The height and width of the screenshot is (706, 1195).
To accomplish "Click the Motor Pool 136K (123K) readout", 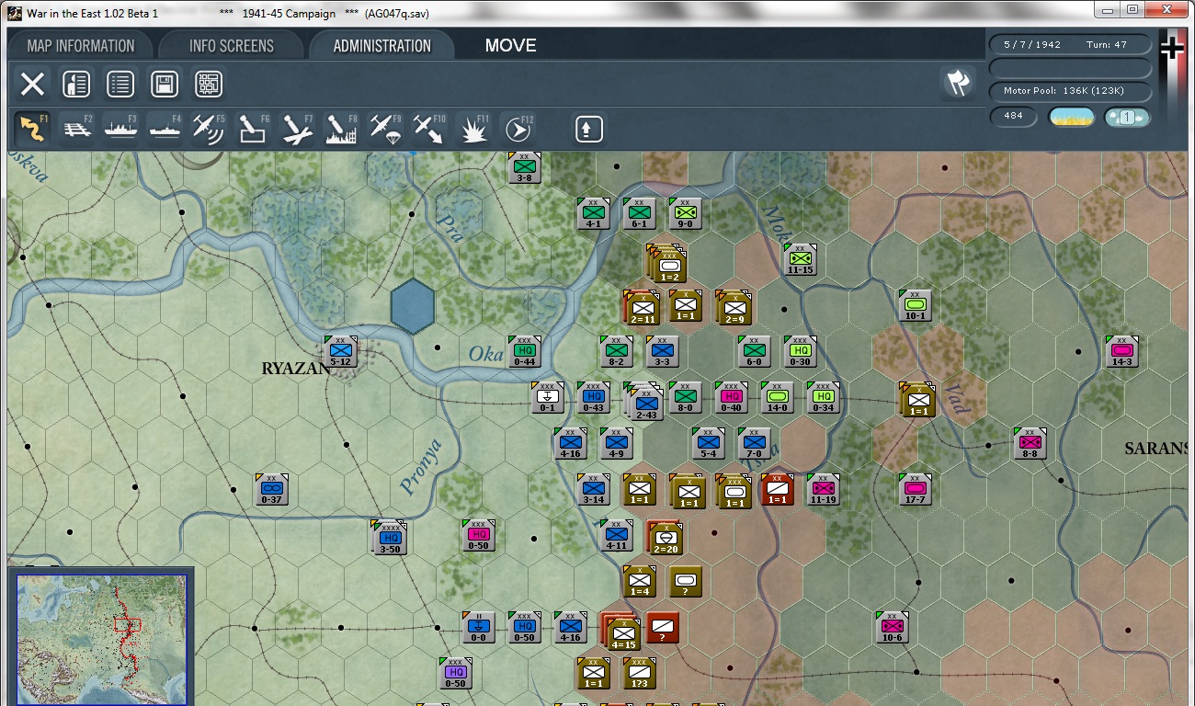I will click(1071, 91).
